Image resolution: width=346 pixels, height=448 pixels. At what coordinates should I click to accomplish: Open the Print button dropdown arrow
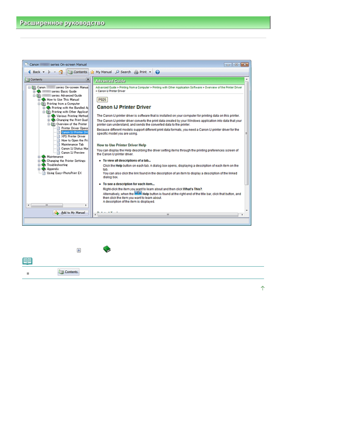pos(150,72)
